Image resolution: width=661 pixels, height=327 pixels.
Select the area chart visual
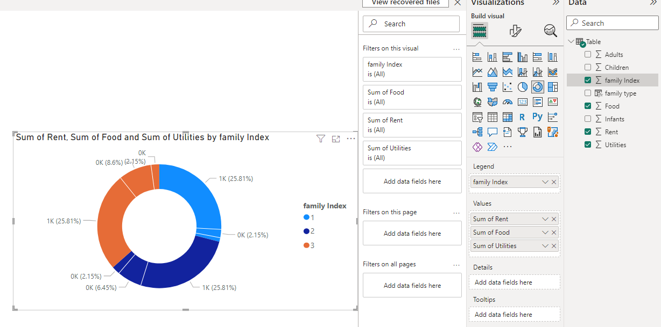(493, 72)
